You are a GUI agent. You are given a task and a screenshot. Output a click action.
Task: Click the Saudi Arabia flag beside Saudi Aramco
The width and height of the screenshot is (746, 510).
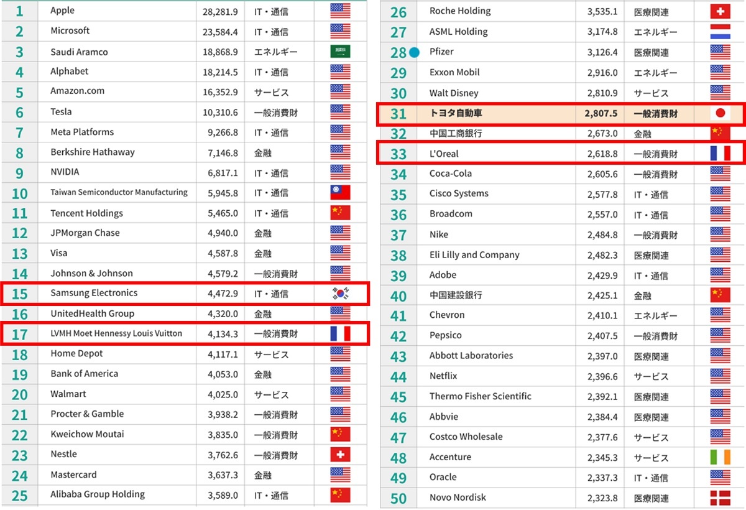(340, 52)
